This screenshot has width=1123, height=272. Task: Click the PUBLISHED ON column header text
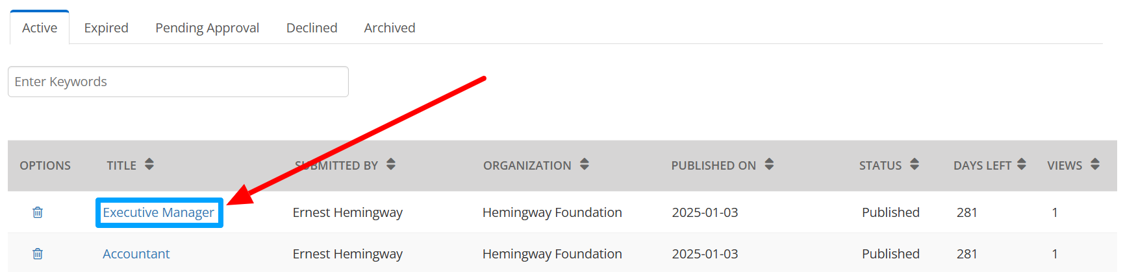click(x=713, y=166)
